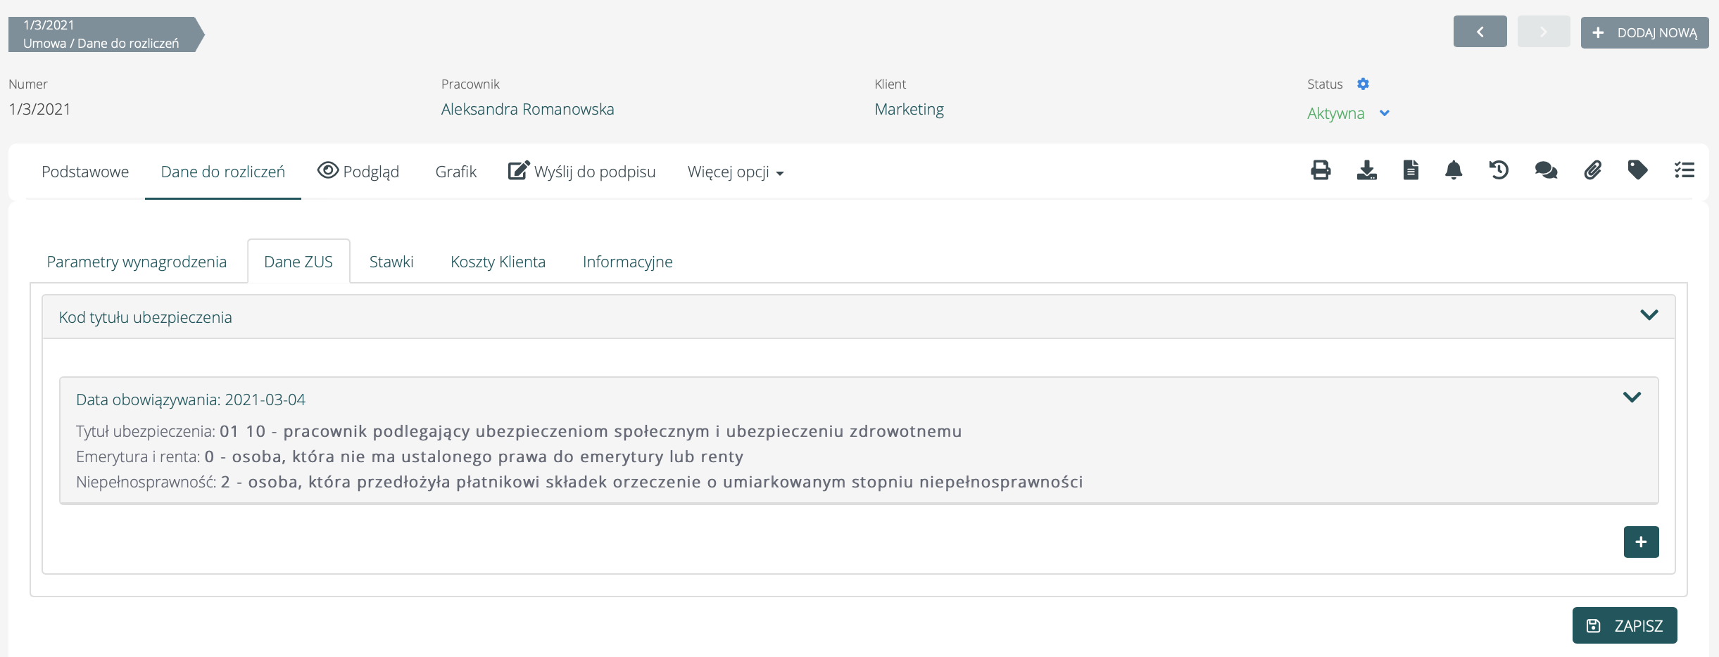The width and height of the screenshot is (1719, 657).
Task: Collapse the Data obowiązywania 2021-03-04 entry
Action: [1631, 397]
